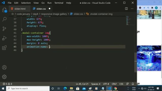Open the Run menu
162x91 pixels.
tap(49, 3)
